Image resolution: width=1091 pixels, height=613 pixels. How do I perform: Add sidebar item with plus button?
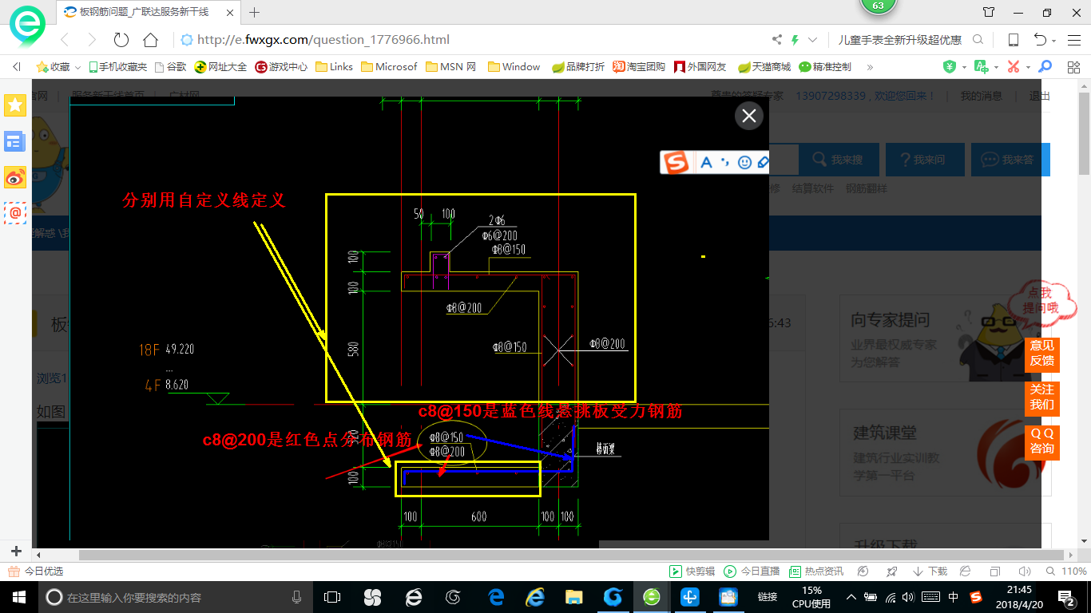16,552
